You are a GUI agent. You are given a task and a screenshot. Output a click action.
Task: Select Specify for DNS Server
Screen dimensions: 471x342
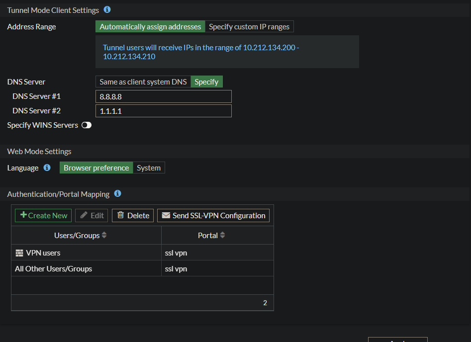[206, 82]
